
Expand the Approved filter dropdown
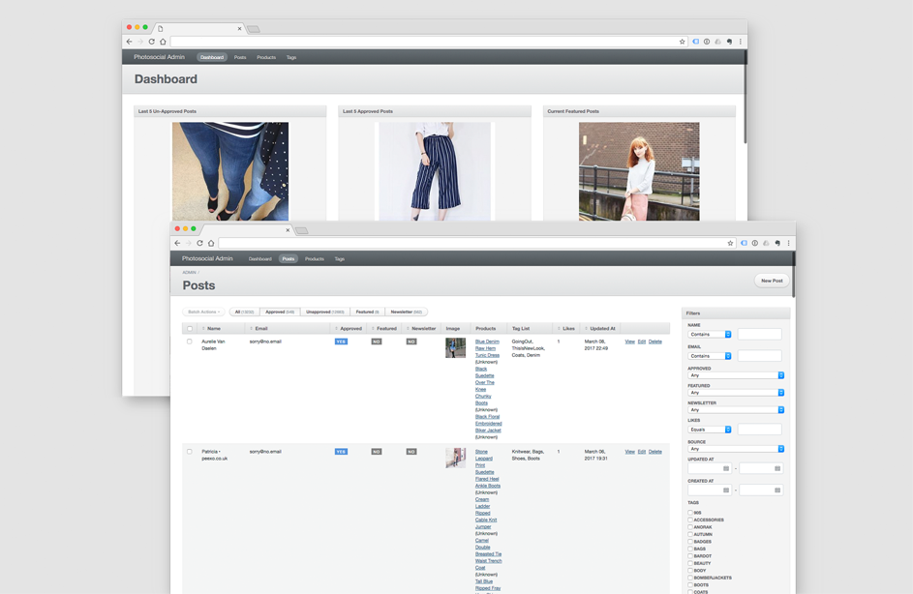coord(736,375)
